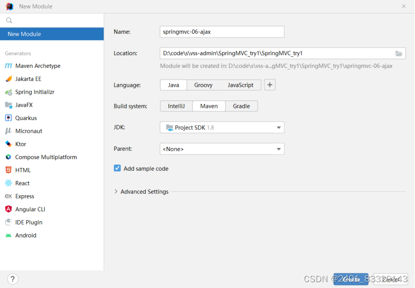This screenshot has height=288, width=415.
Task: Select Java as the language
Action: click(x=173, y=85)
